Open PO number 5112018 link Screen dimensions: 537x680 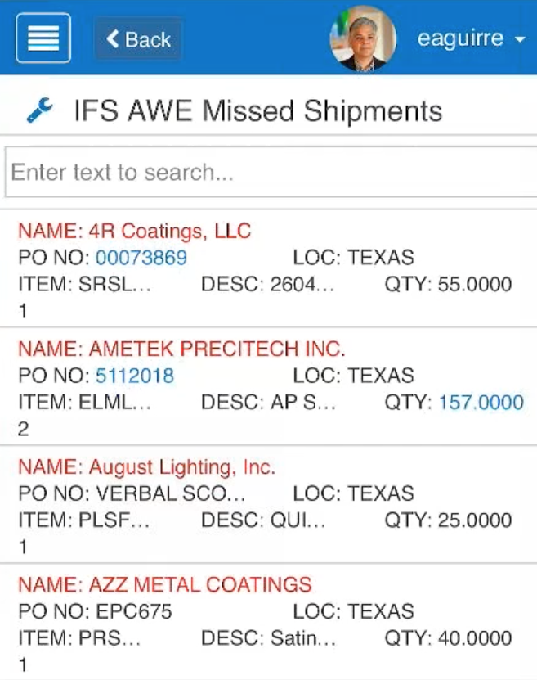135,376
